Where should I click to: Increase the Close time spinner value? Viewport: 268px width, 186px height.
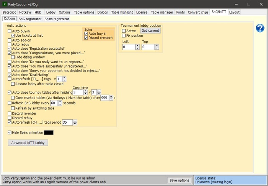(x=86, y=91)
